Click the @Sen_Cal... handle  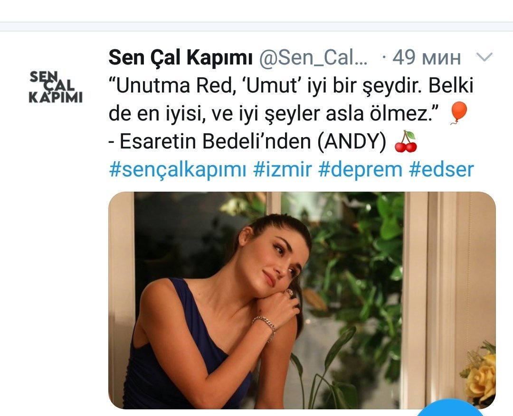(x=313, y=58)
